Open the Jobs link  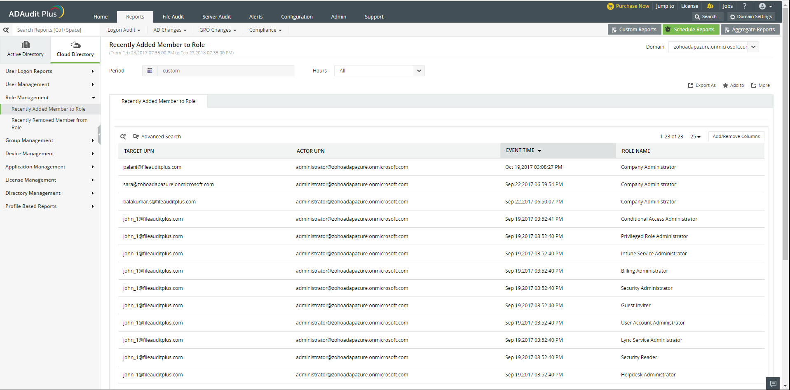[x=728, y=6]
